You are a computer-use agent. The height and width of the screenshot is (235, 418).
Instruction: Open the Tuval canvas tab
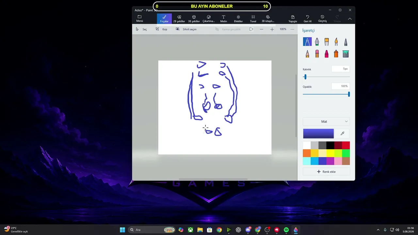tap(253, 19)
